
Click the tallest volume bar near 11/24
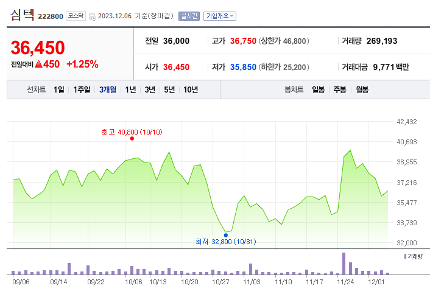click(344, 264)
